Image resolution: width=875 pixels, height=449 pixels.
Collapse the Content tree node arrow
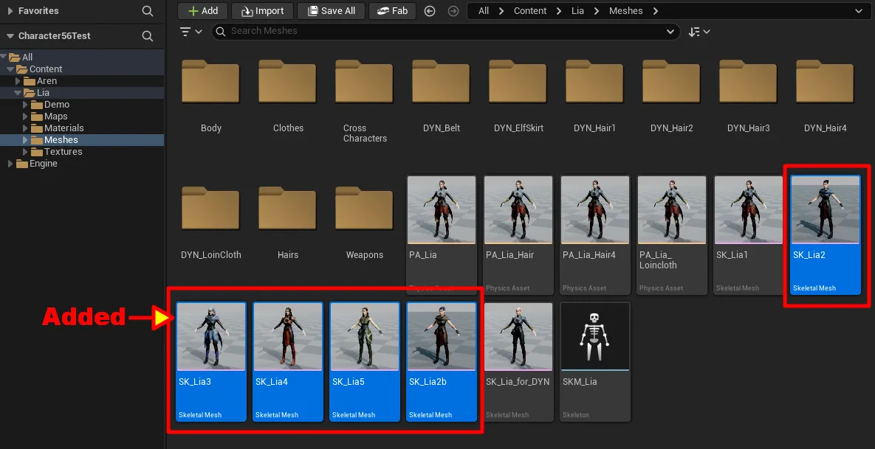click(10, 69)
